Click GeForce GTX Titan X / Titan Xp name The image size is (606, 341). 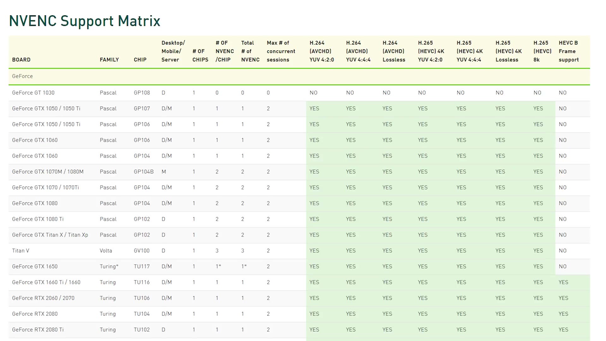pos(50,235)
